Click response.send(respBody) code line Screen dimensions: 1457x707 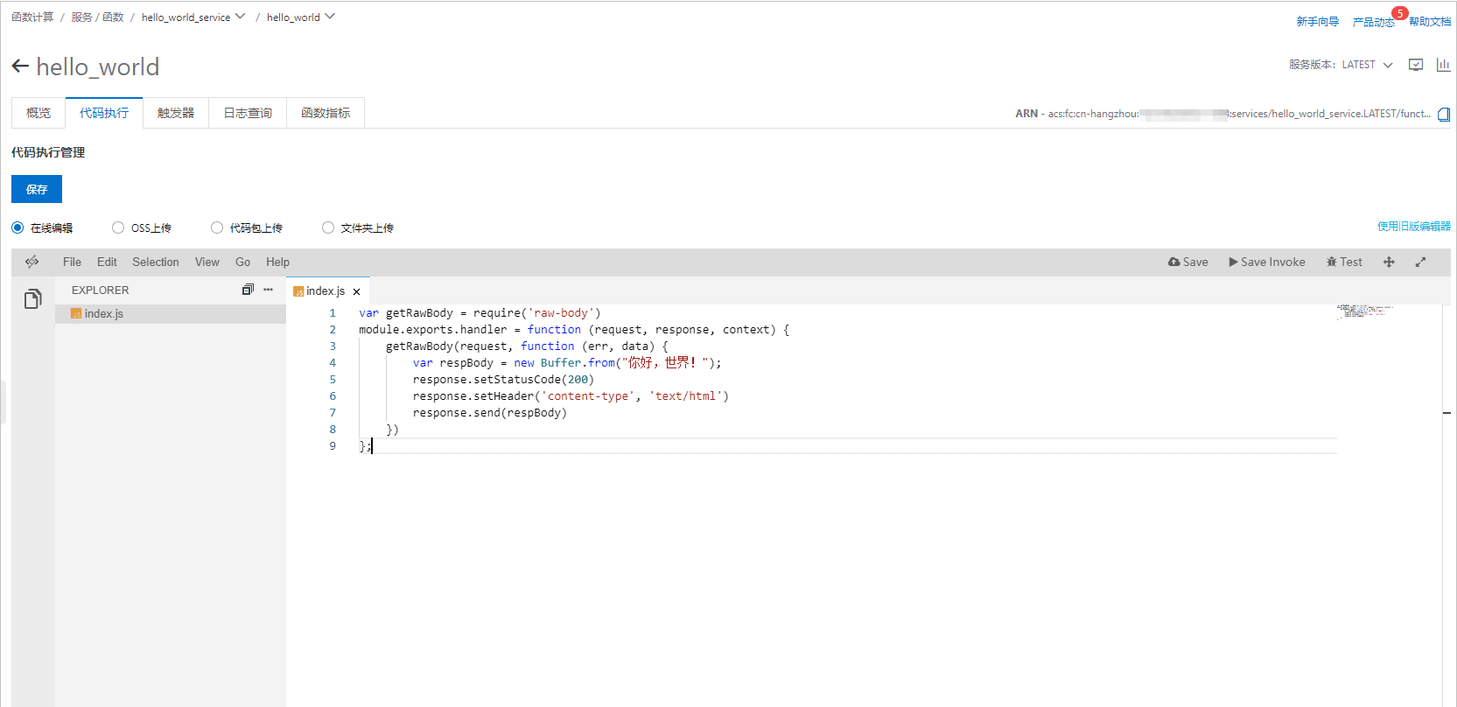[490, 413]
